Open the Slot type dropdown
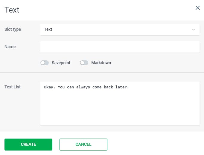Screen dimensions: 204x155 120,29
